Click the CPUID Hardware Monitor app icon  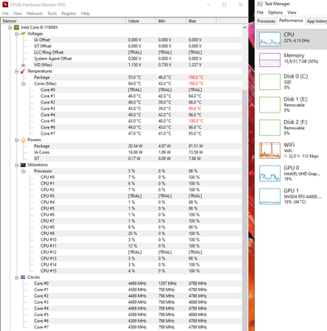point(5,5)
